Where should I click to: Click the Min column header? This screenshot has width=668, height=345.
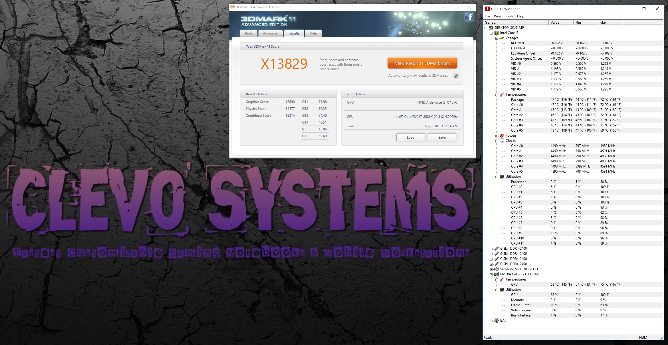coord(586,23)
